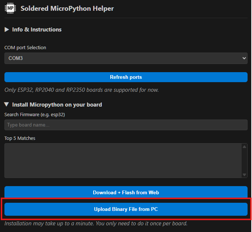Screen dimensions: 252x232
Task: Choose Upload Binary File from PC
Action: [x=126, y=209]
